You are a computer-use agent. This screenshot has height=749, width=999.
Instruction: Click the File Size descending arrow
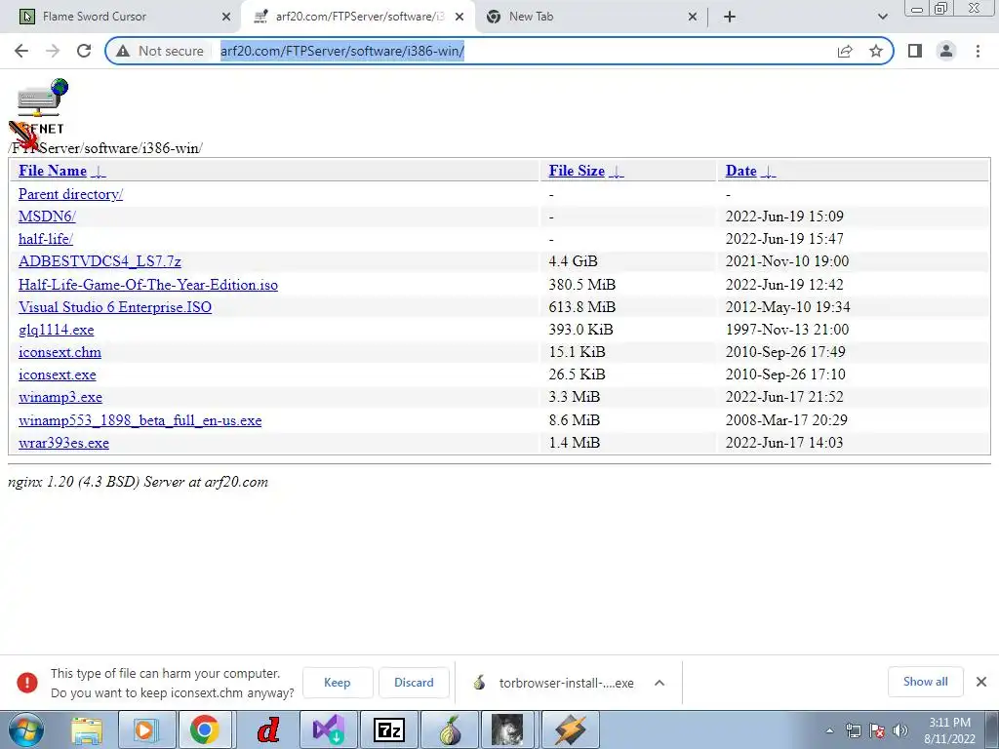pos(617,172)
